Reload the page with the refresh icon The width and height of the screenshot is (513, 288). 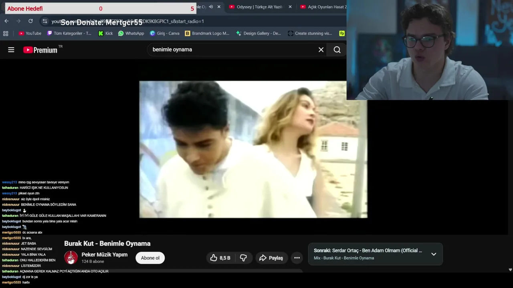pos(30,21)
